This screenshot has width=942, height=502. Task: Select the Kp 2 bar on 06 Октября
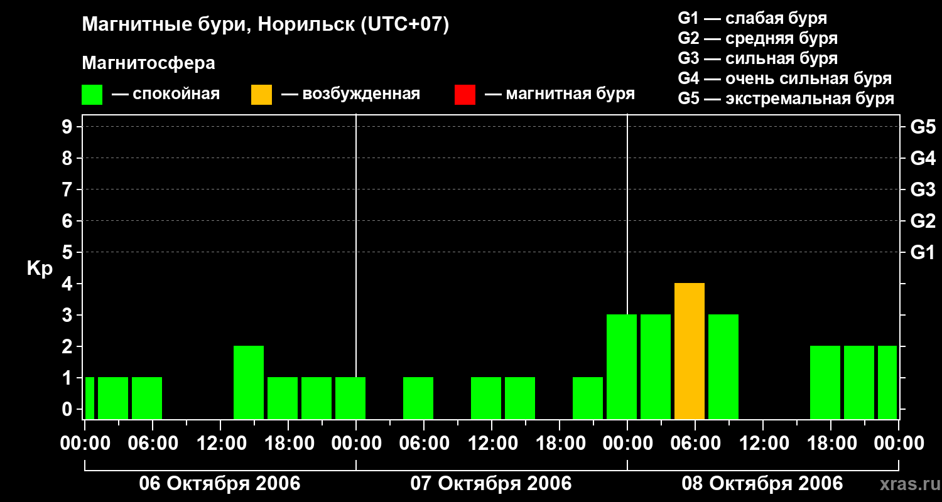pyautogui.click(x=249, y=382)
